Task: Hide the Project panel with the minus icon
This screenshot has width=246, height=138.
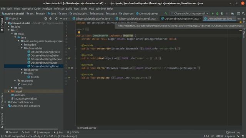Action: [61, 18]
